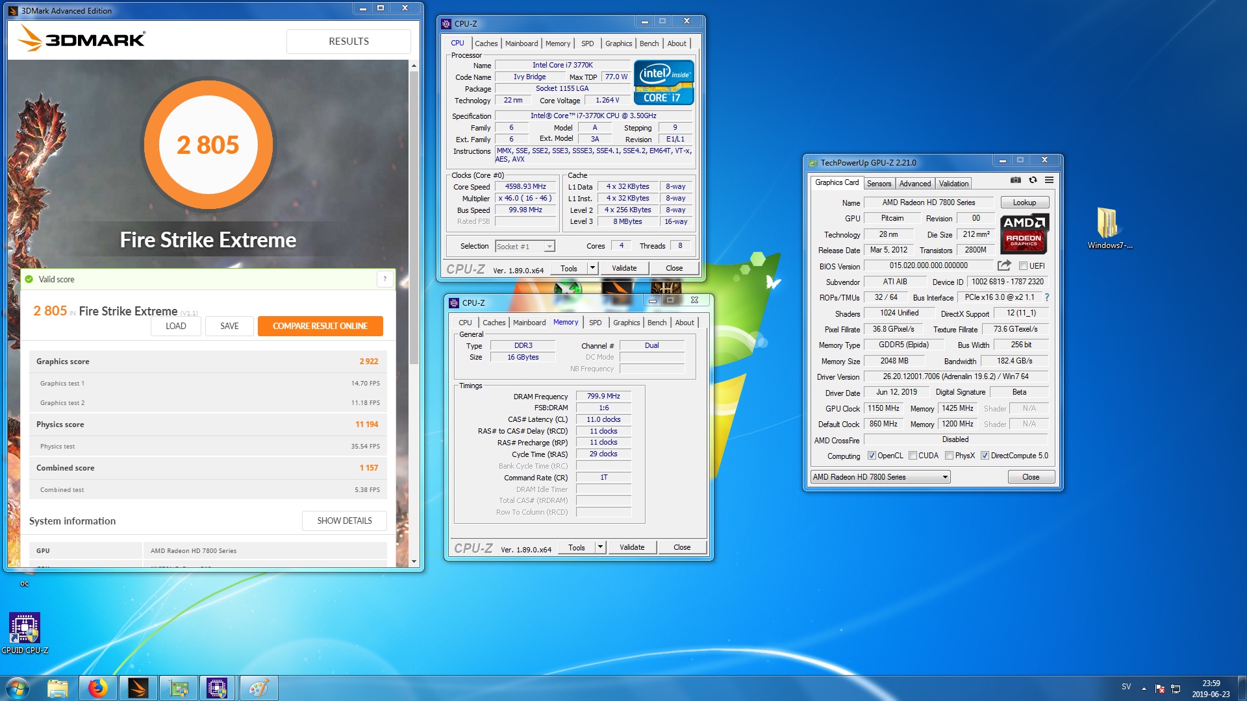Click the 3DMark vertical scrollbar thumb
Image resolution: width=1247 pixels, height=701 pixels.
click(414, 217)
